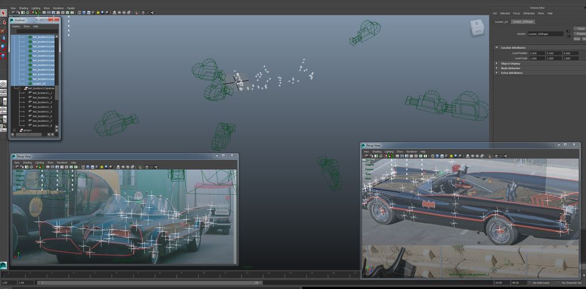Click the Maya logo icon at bottom left

pos(3,265)
